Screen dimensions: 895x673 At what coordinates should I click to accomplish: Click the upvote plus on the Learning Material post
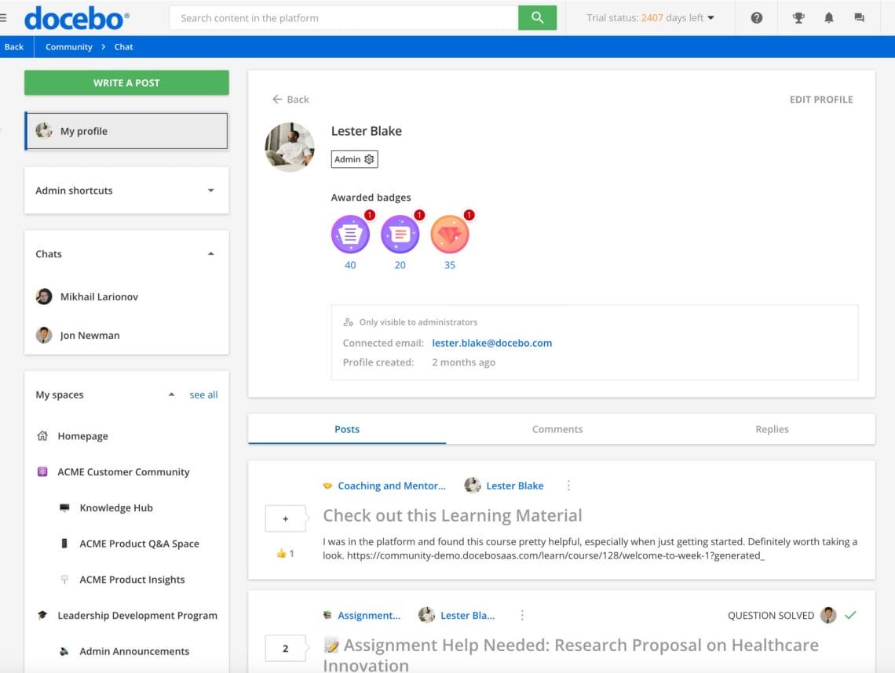[x=285, y=518]
